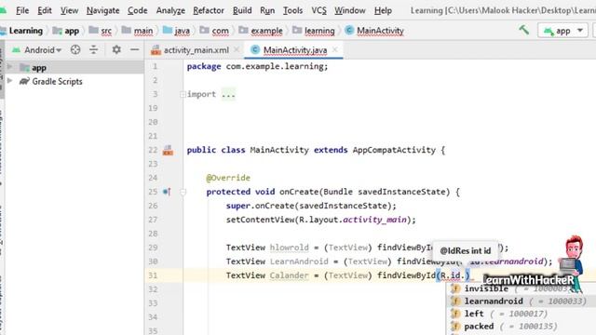Click the AppCompatActivity class name
The width and height of the screenshot is (596, 335).
pyautogui.click(x=394, y=150)
